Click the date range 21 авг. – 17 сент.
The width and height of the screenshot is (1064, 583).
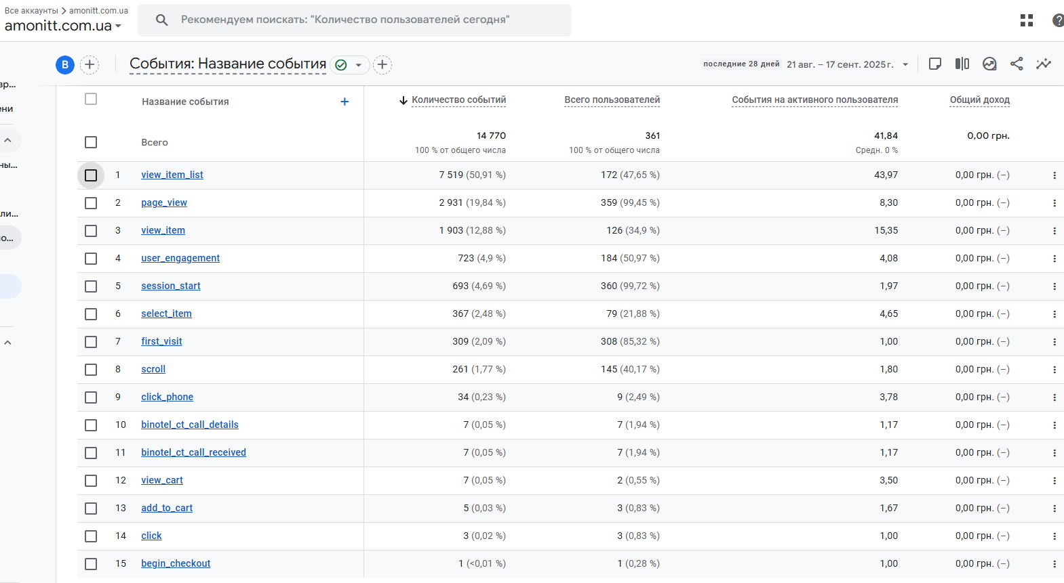point(840,64)
